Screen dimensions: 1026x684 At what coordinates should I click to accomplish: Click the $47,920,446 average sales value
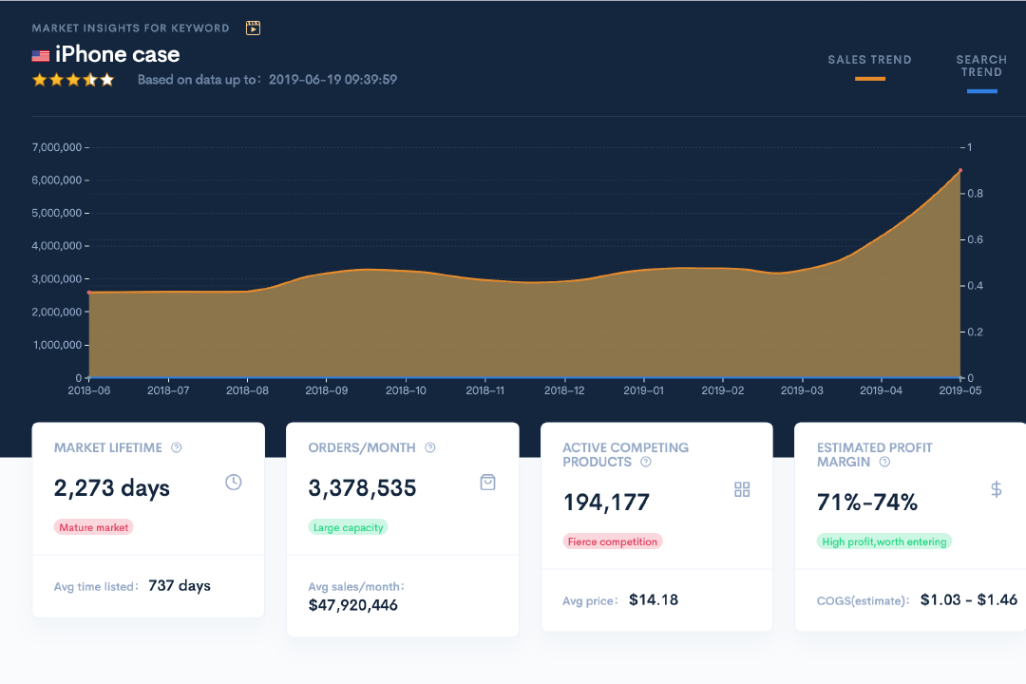click(352, 605)
